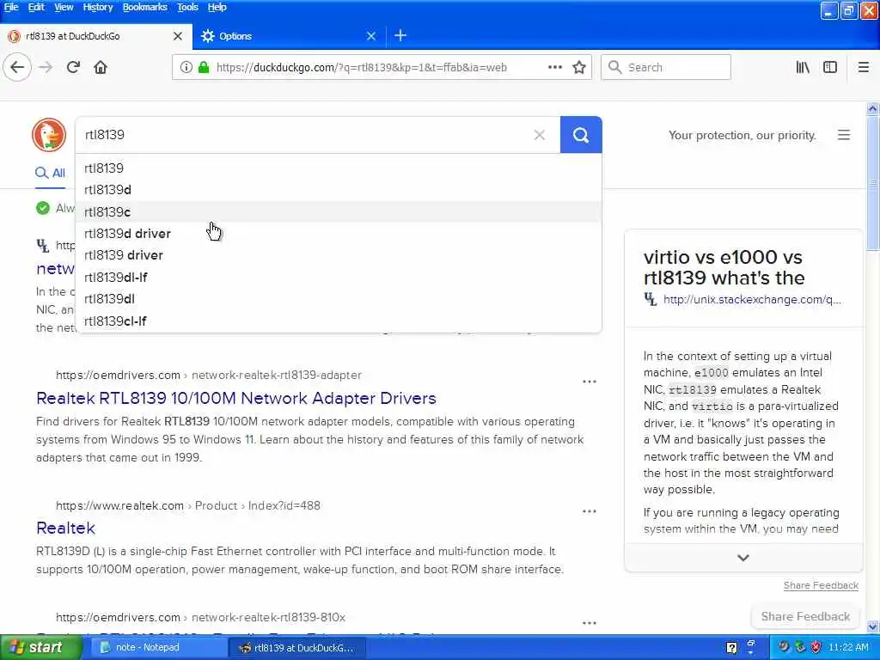Viewport: 880px width, 660px height.
Task: Close the rtl8139 at DuckDuckGo tab
Action: [x=178, y=36]
